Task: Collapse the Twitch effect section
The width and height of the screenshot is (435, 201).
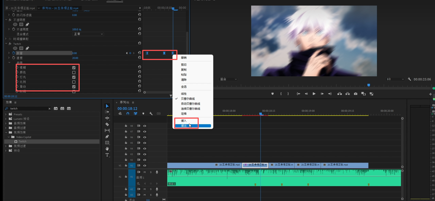Action: pos(6,44)
